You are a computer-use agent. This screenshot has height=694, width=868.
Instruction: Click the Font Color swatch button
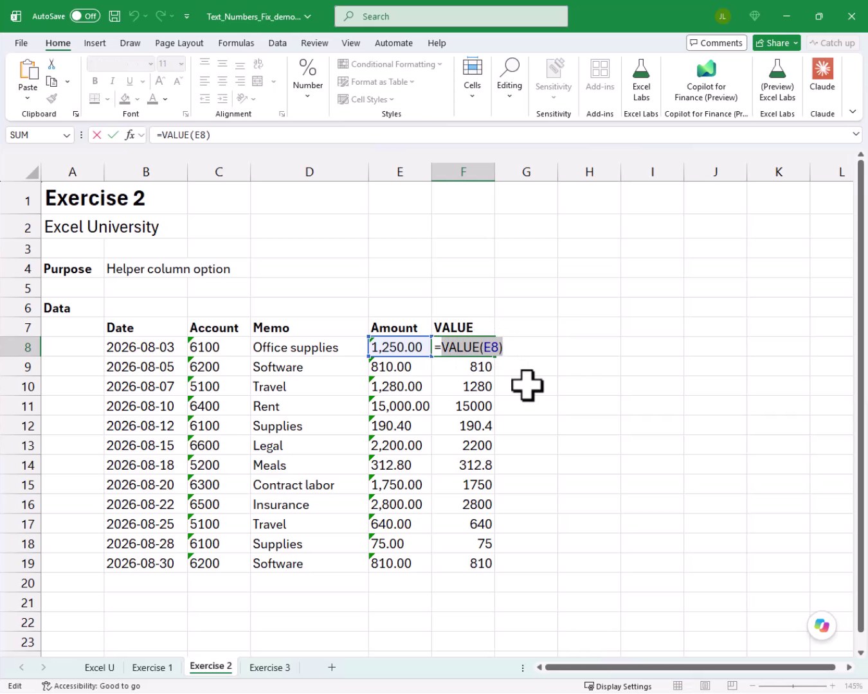[x=152, y=99]
